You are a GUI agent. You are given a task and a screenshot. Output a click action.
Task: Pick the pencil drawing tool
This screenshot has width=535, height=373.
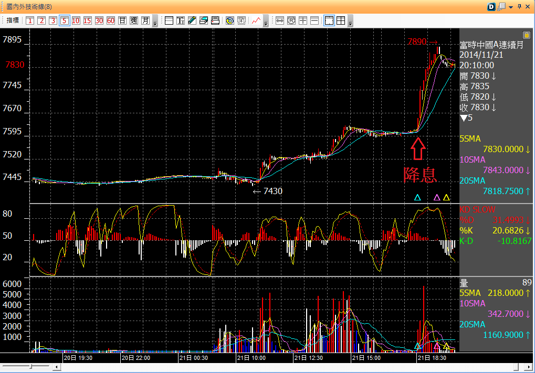192,21
